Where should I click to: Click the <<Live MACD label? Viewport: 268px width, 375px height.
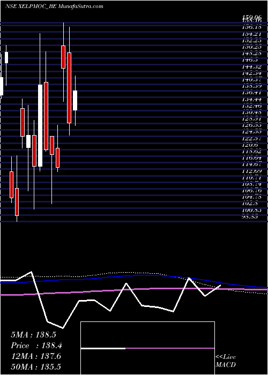226,361
